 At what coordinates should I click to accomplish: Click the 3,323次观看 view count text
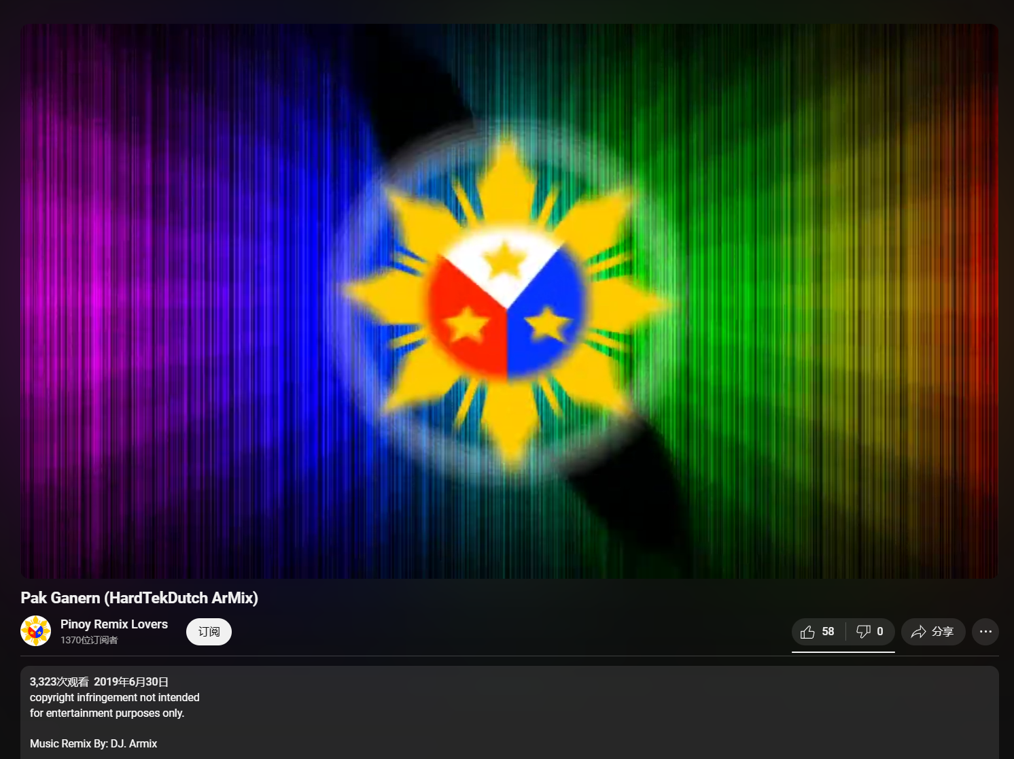click(59, 681)
